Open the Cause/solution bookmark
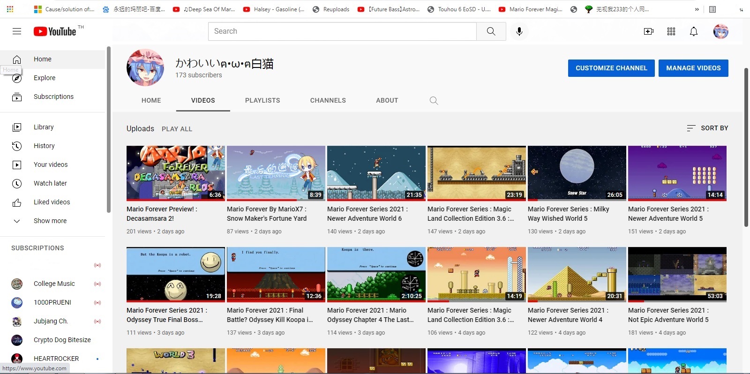The image size is (750, 374). click(x=65, y=9)
